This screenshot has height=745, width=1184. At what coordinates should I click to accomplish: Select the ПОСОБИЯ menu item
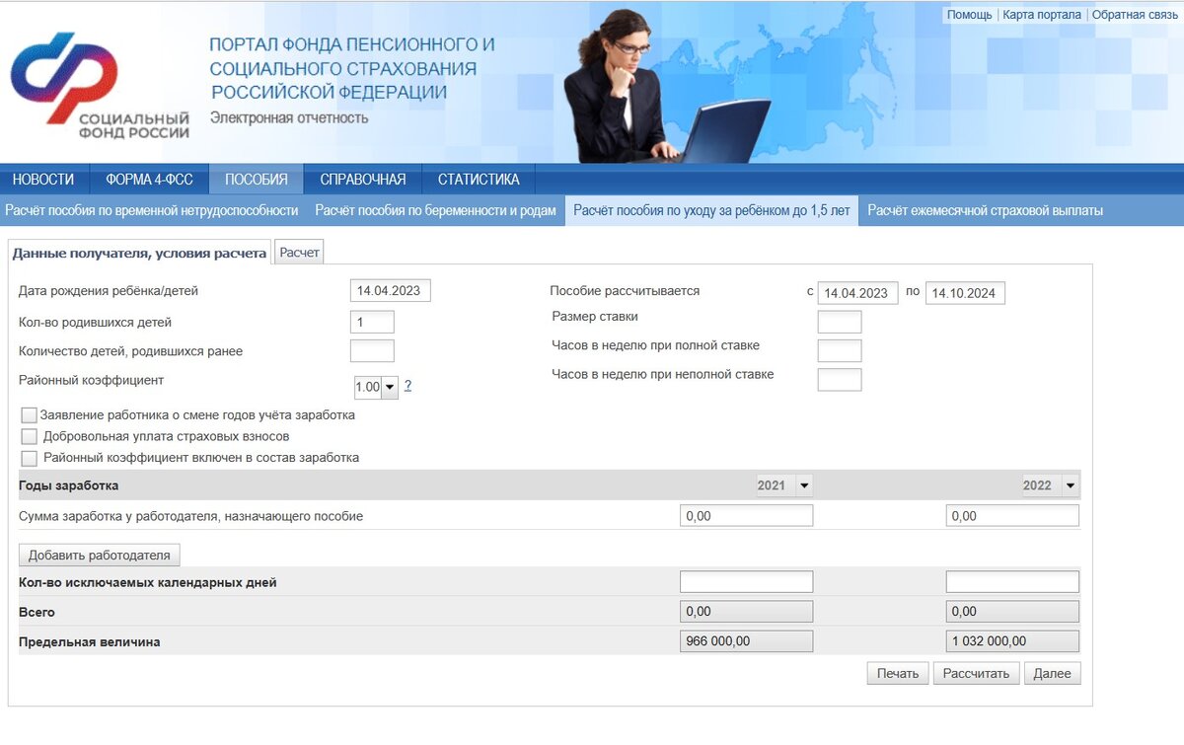(257, 180)
